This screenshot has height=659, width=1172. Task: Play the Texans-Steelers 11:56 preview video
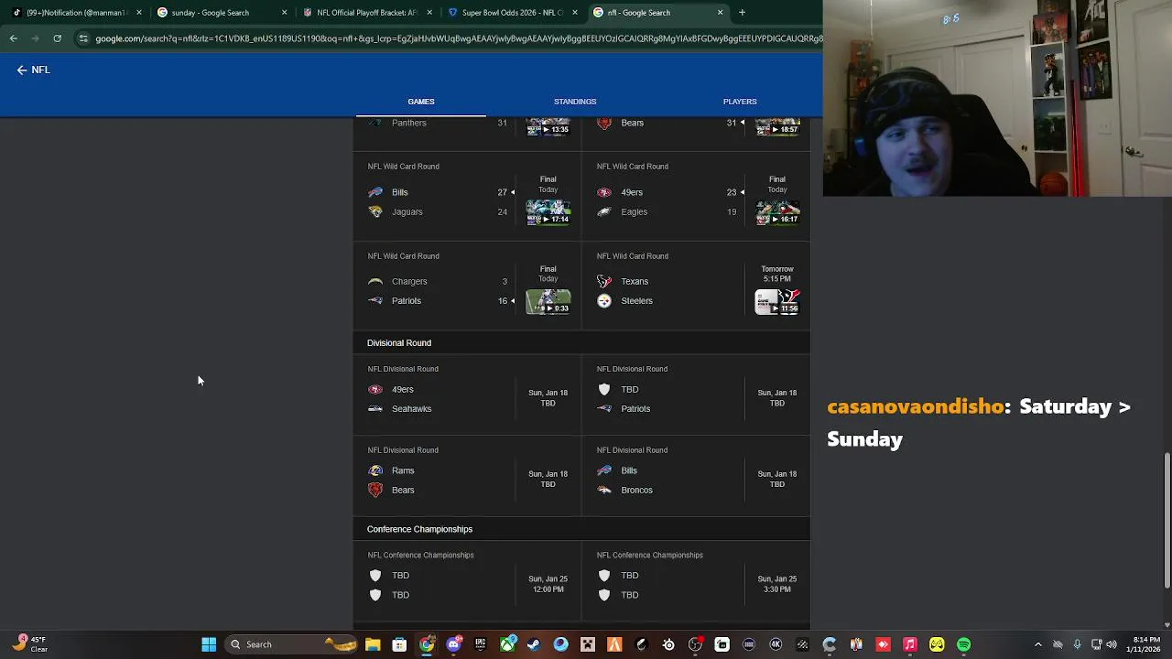pos(776,302)
